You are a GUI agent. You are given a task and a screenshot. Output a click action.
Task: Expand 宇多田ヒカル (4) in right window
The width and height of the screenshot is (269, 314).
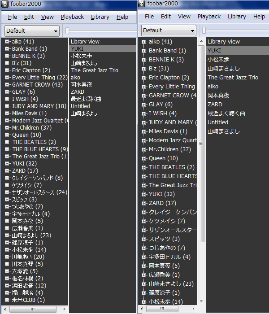click(143, 257)
